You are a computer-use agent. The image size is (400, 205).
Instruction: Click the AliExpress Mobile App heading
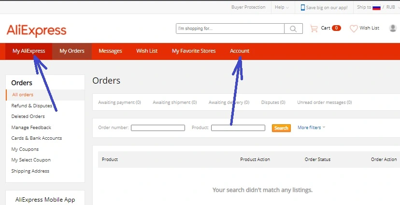(45, 200)
